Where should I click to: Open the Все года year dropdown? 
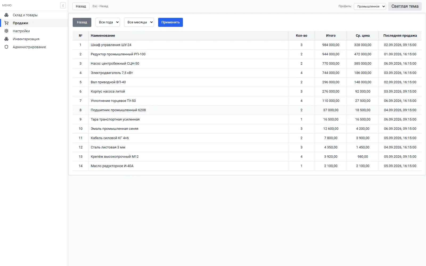coord(108,22)
